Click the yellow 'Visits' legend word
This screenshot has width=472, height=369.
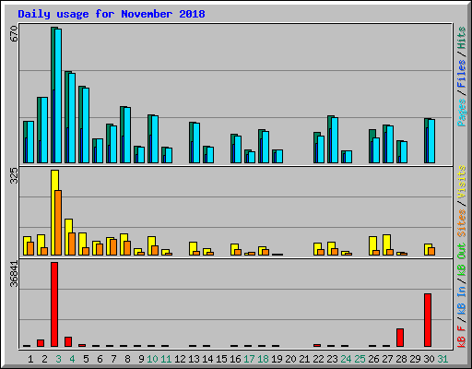[461, 182]
